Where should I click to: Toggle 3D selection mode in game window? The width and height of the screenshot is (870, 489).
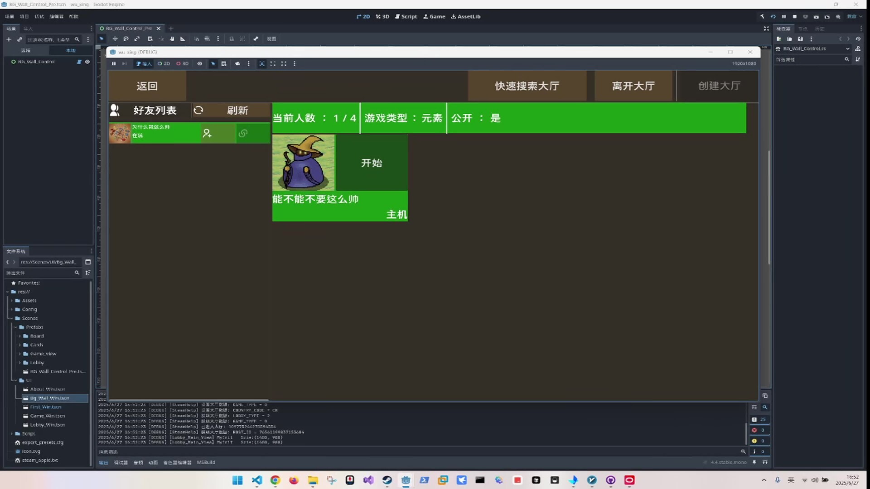(183, 64)
